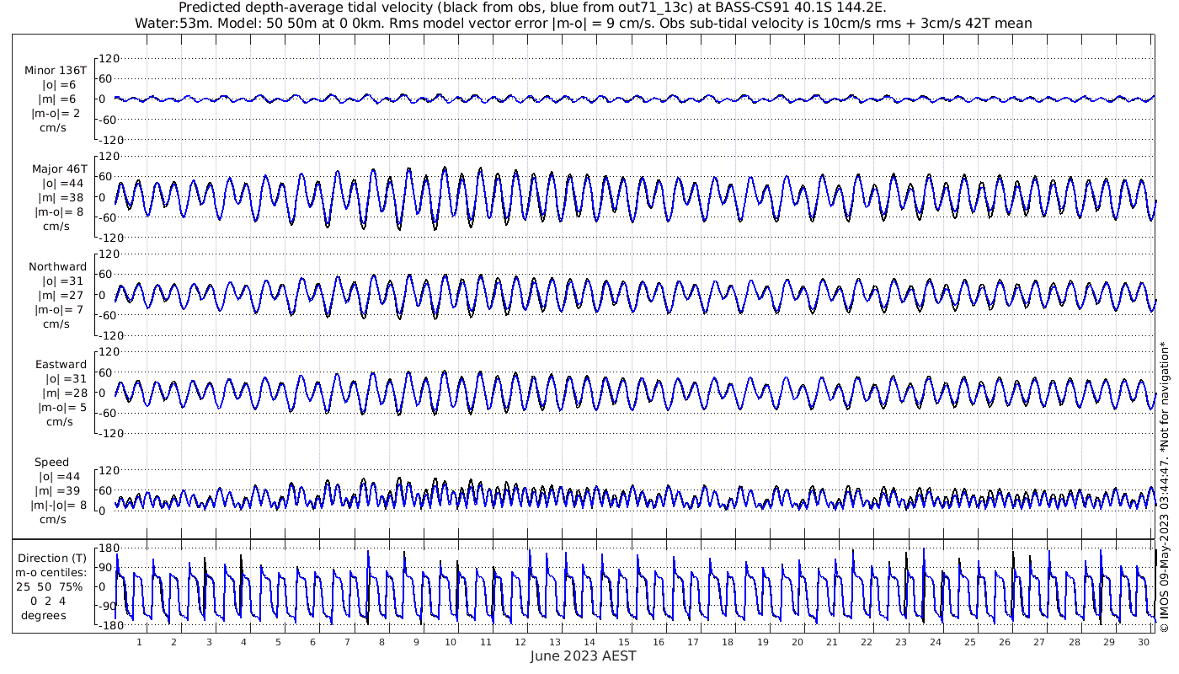The width and height of the screenshot is (1179, 674).
Task: Click the day '27' tick label on x-axis
Action: pyautogui.click(x=1039, y=642)
